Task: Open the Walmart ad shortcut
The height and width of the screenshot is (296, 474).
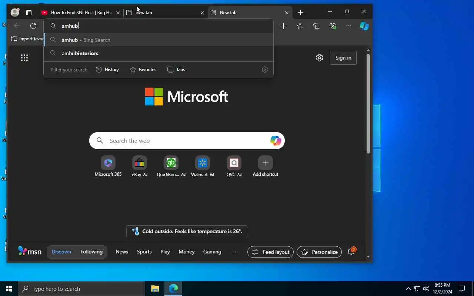Action: [x=203, y=166]
